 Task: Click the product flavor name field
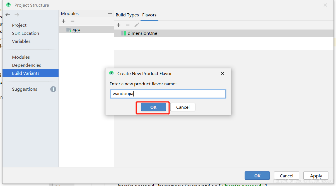(168, 94)
